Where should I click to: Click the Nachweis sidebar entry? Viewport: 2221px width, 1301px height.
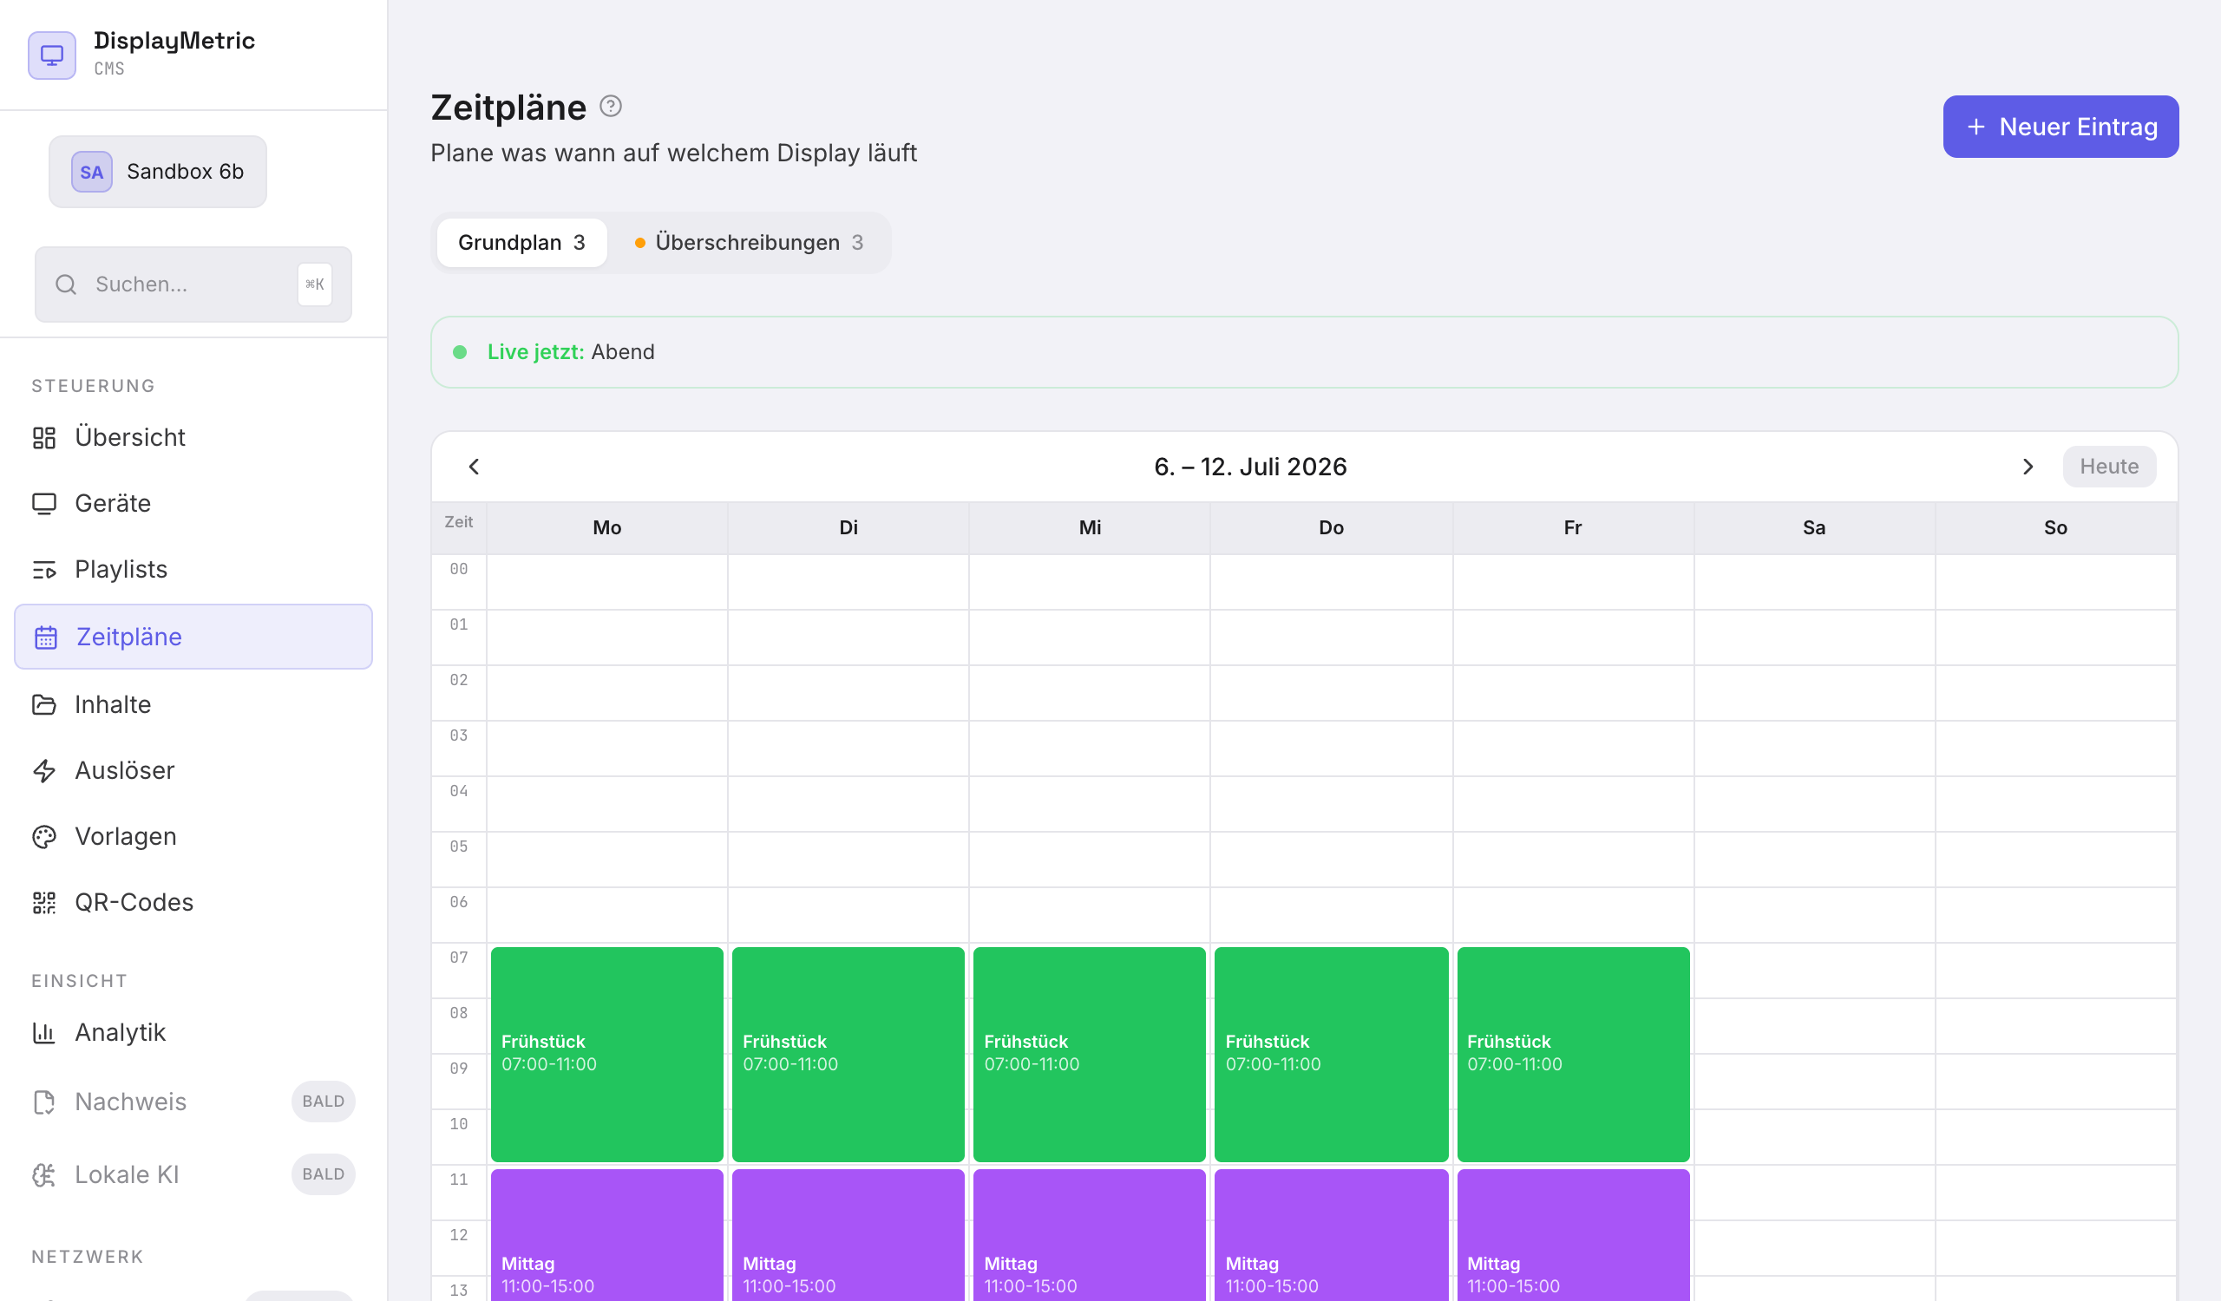(x=193, y=1102)
